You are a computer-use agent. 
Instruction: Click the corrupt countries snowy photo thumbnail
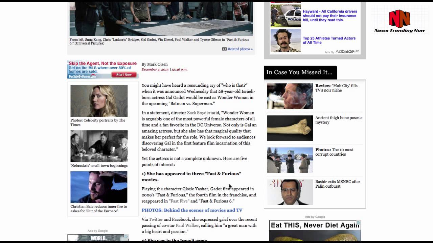coord(290,160)
